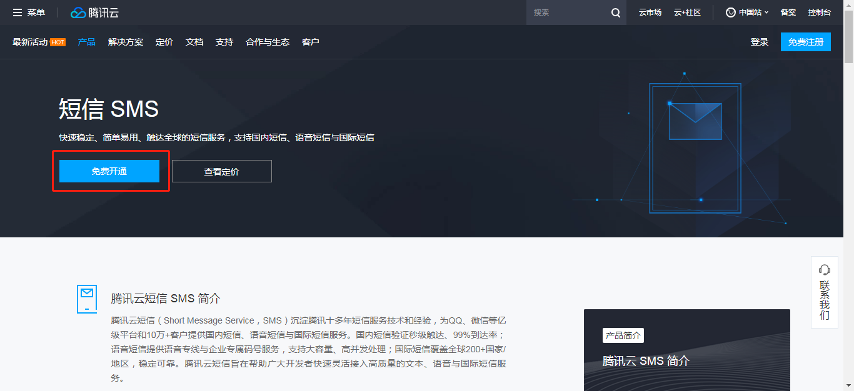Click the 腾讯云短信 SMS 简介 heading
The image size is (854, 391).
pyautogui.click(x=166, y=299)
